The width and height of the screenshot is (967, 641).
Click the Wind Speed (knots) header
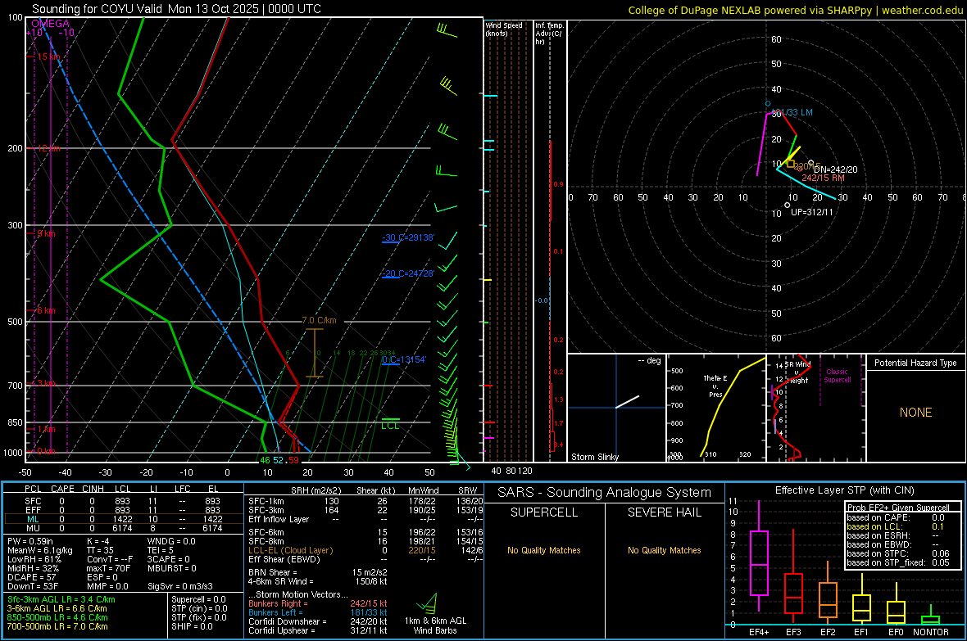(504, 29)
